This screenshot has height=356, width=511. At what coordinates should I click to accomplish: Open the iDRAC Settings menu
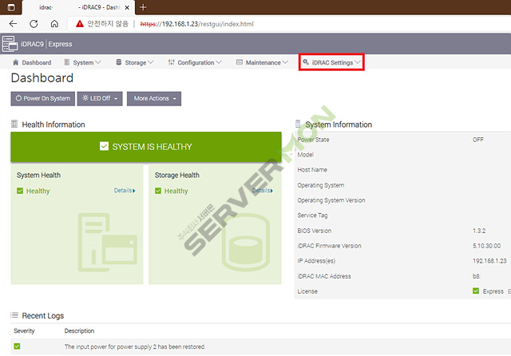[332, 62]
